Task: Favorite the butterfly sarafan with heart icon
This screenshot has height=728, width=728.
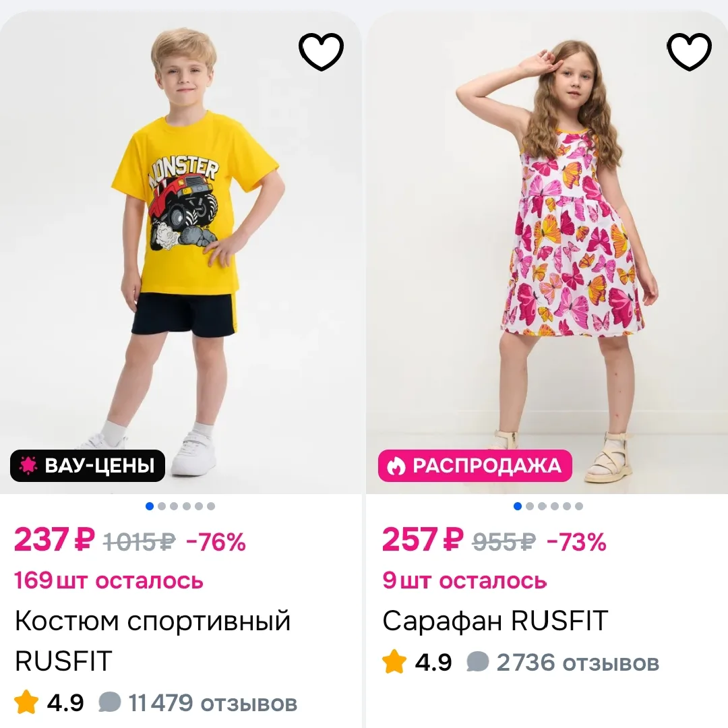Action: tap(690, 52)
